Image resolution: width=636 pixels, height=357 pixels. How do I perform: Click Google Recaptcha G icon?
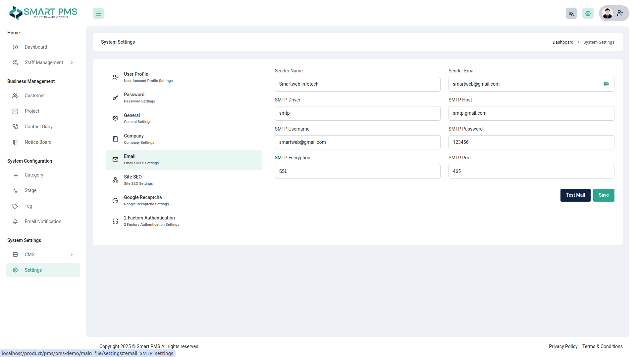(x=115, y=201)
